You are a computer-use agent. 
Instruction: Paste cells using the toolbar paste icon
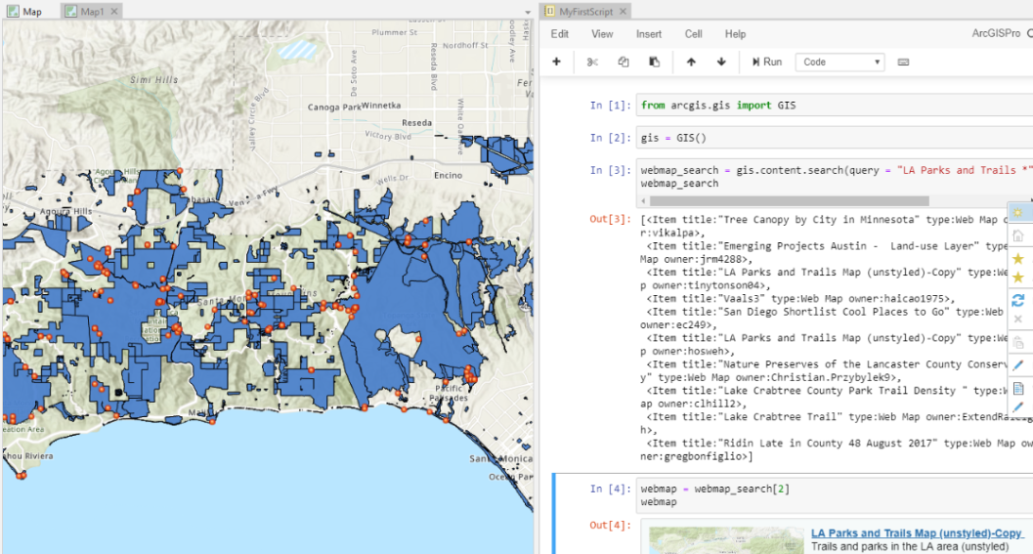click(654, 62)
